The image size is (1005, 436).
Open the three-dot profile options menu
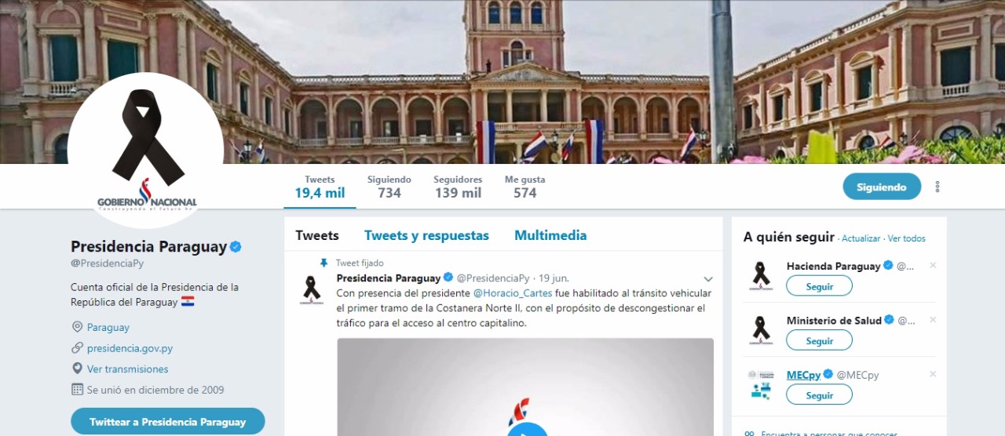pos(937,187)
